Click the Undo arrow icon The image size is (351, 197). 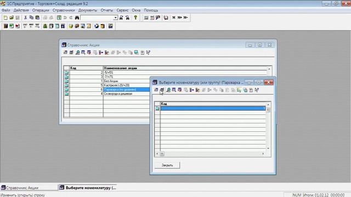tap(65, 18)
